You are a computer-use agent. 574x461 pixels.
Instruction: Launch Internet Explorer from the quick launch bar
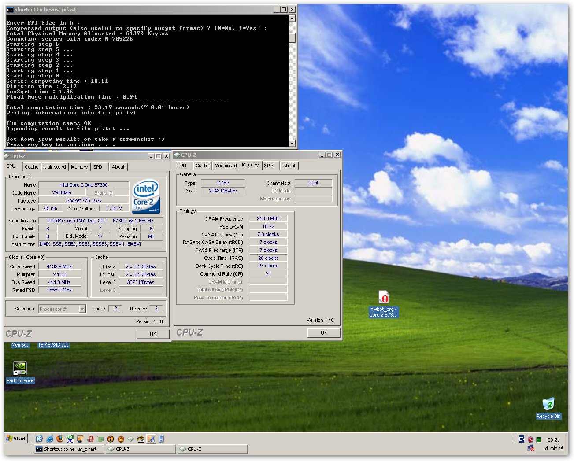50,439
